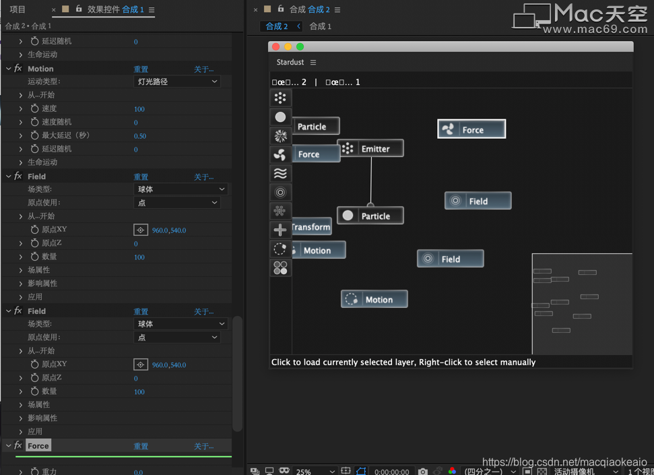Click the 效果控件 panel label color swatch

[x=65, y=9]
